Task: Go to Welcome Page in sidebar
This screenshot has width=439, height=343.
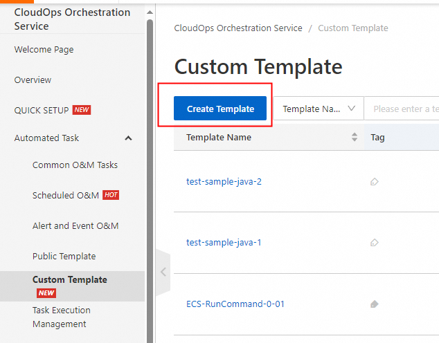Action: coord(44,50)
